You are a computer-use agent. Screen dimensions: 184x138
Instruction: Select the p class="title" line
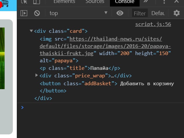(80, 68)
